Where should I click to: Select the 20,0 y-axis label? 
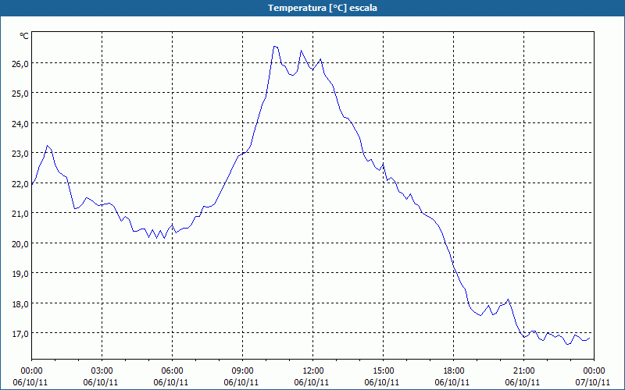pos(20,244)
